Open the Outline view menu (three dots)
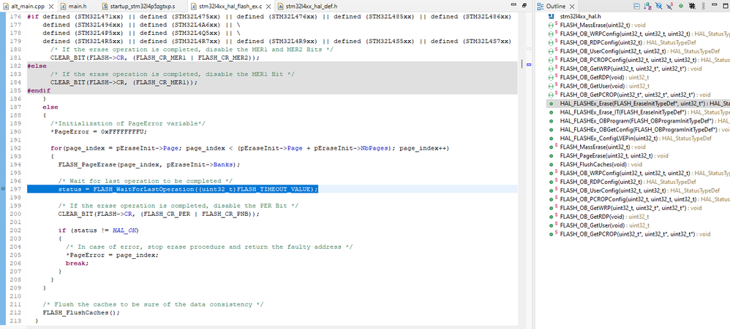 (x=704, y=6)
